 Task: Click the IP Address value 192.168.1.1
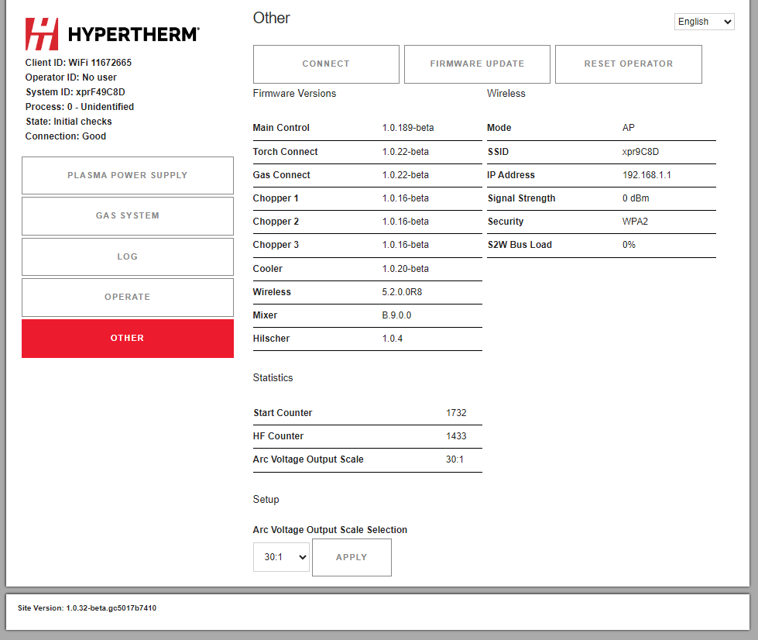click(647, 175)
